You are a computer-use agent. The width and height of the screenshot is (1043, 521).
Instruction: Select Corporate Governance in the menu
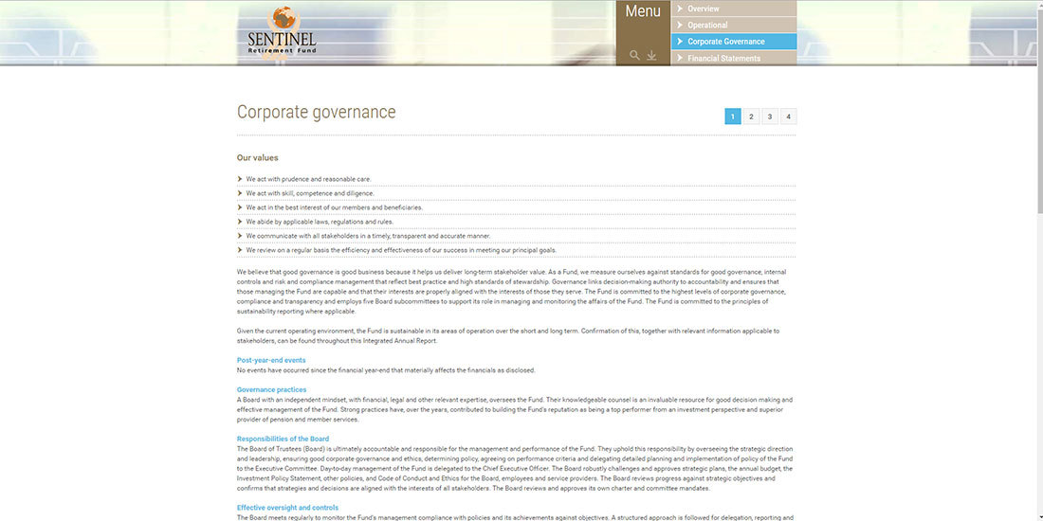pyautogui.click(x=725, y=42)
